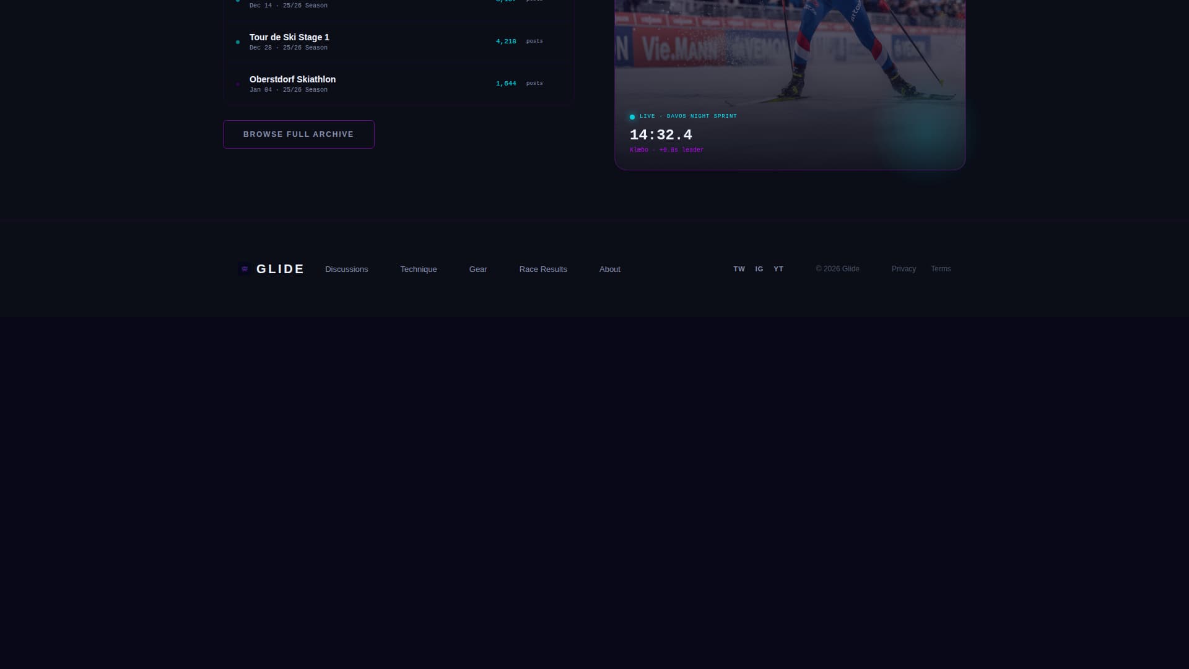Click the bullet dot beside Tour de Ski
Image resolution: width=1189 pixels, height=669 pixels.
tap(238, 42)
